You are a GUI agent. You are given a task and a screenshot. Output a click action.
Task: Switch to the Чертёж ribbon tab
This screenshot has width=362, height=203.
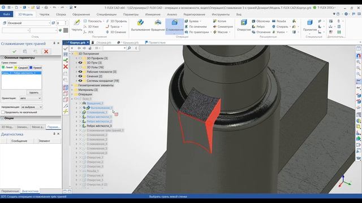[44, 14]
